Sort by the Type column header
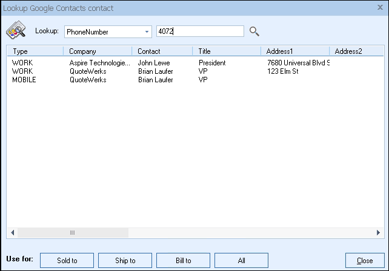389x271 pixels. 34,51
